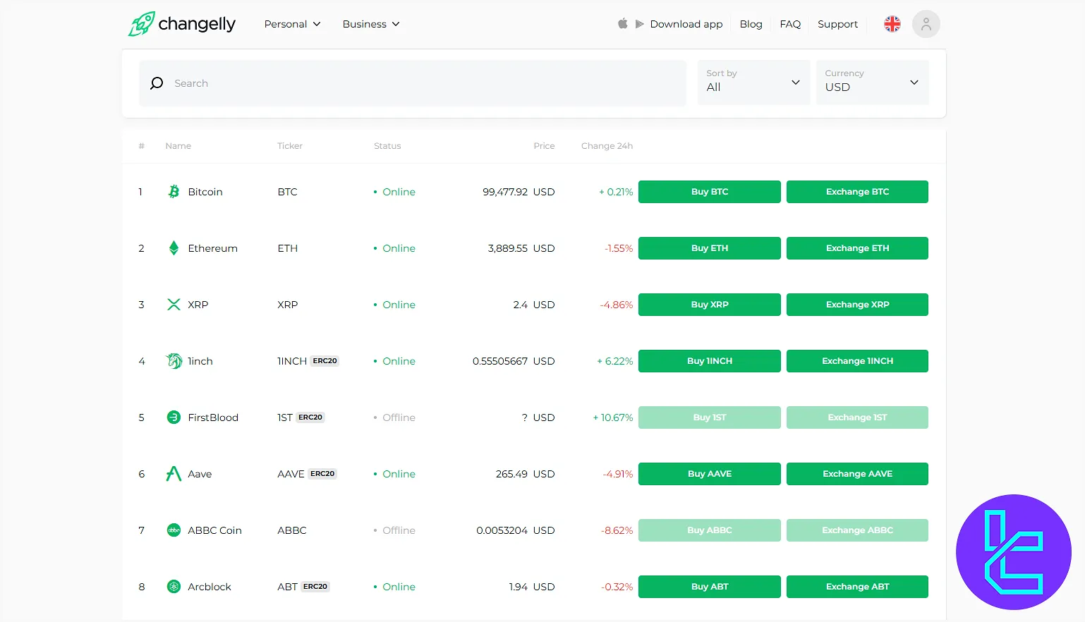
Task: Click the 99,477.92 USD price
Action: pyautogui.click(x=519, y=192)
